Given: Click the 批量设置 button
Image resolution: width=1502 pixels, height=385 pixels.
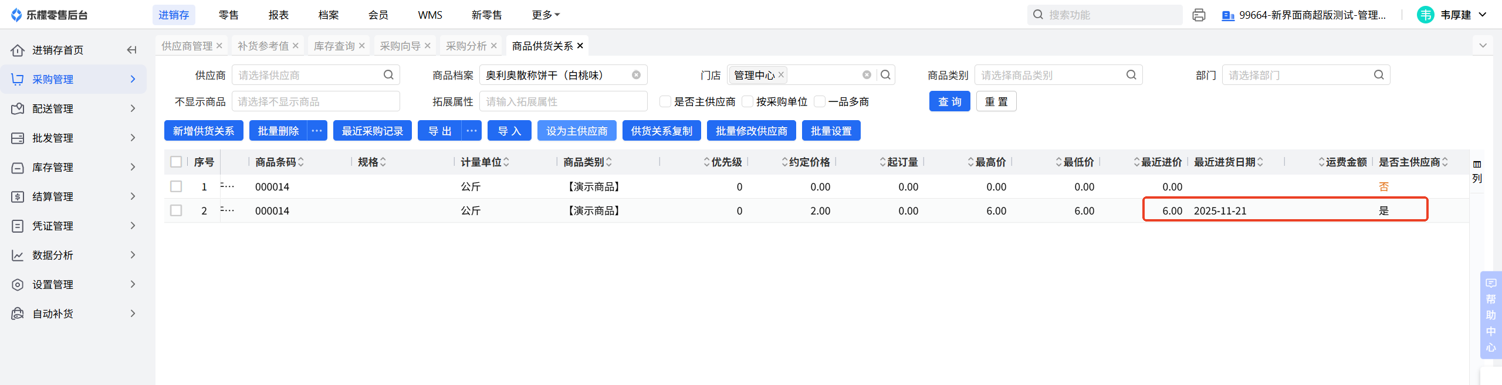Looking at the screenshot, I should (x=831, y=131).
